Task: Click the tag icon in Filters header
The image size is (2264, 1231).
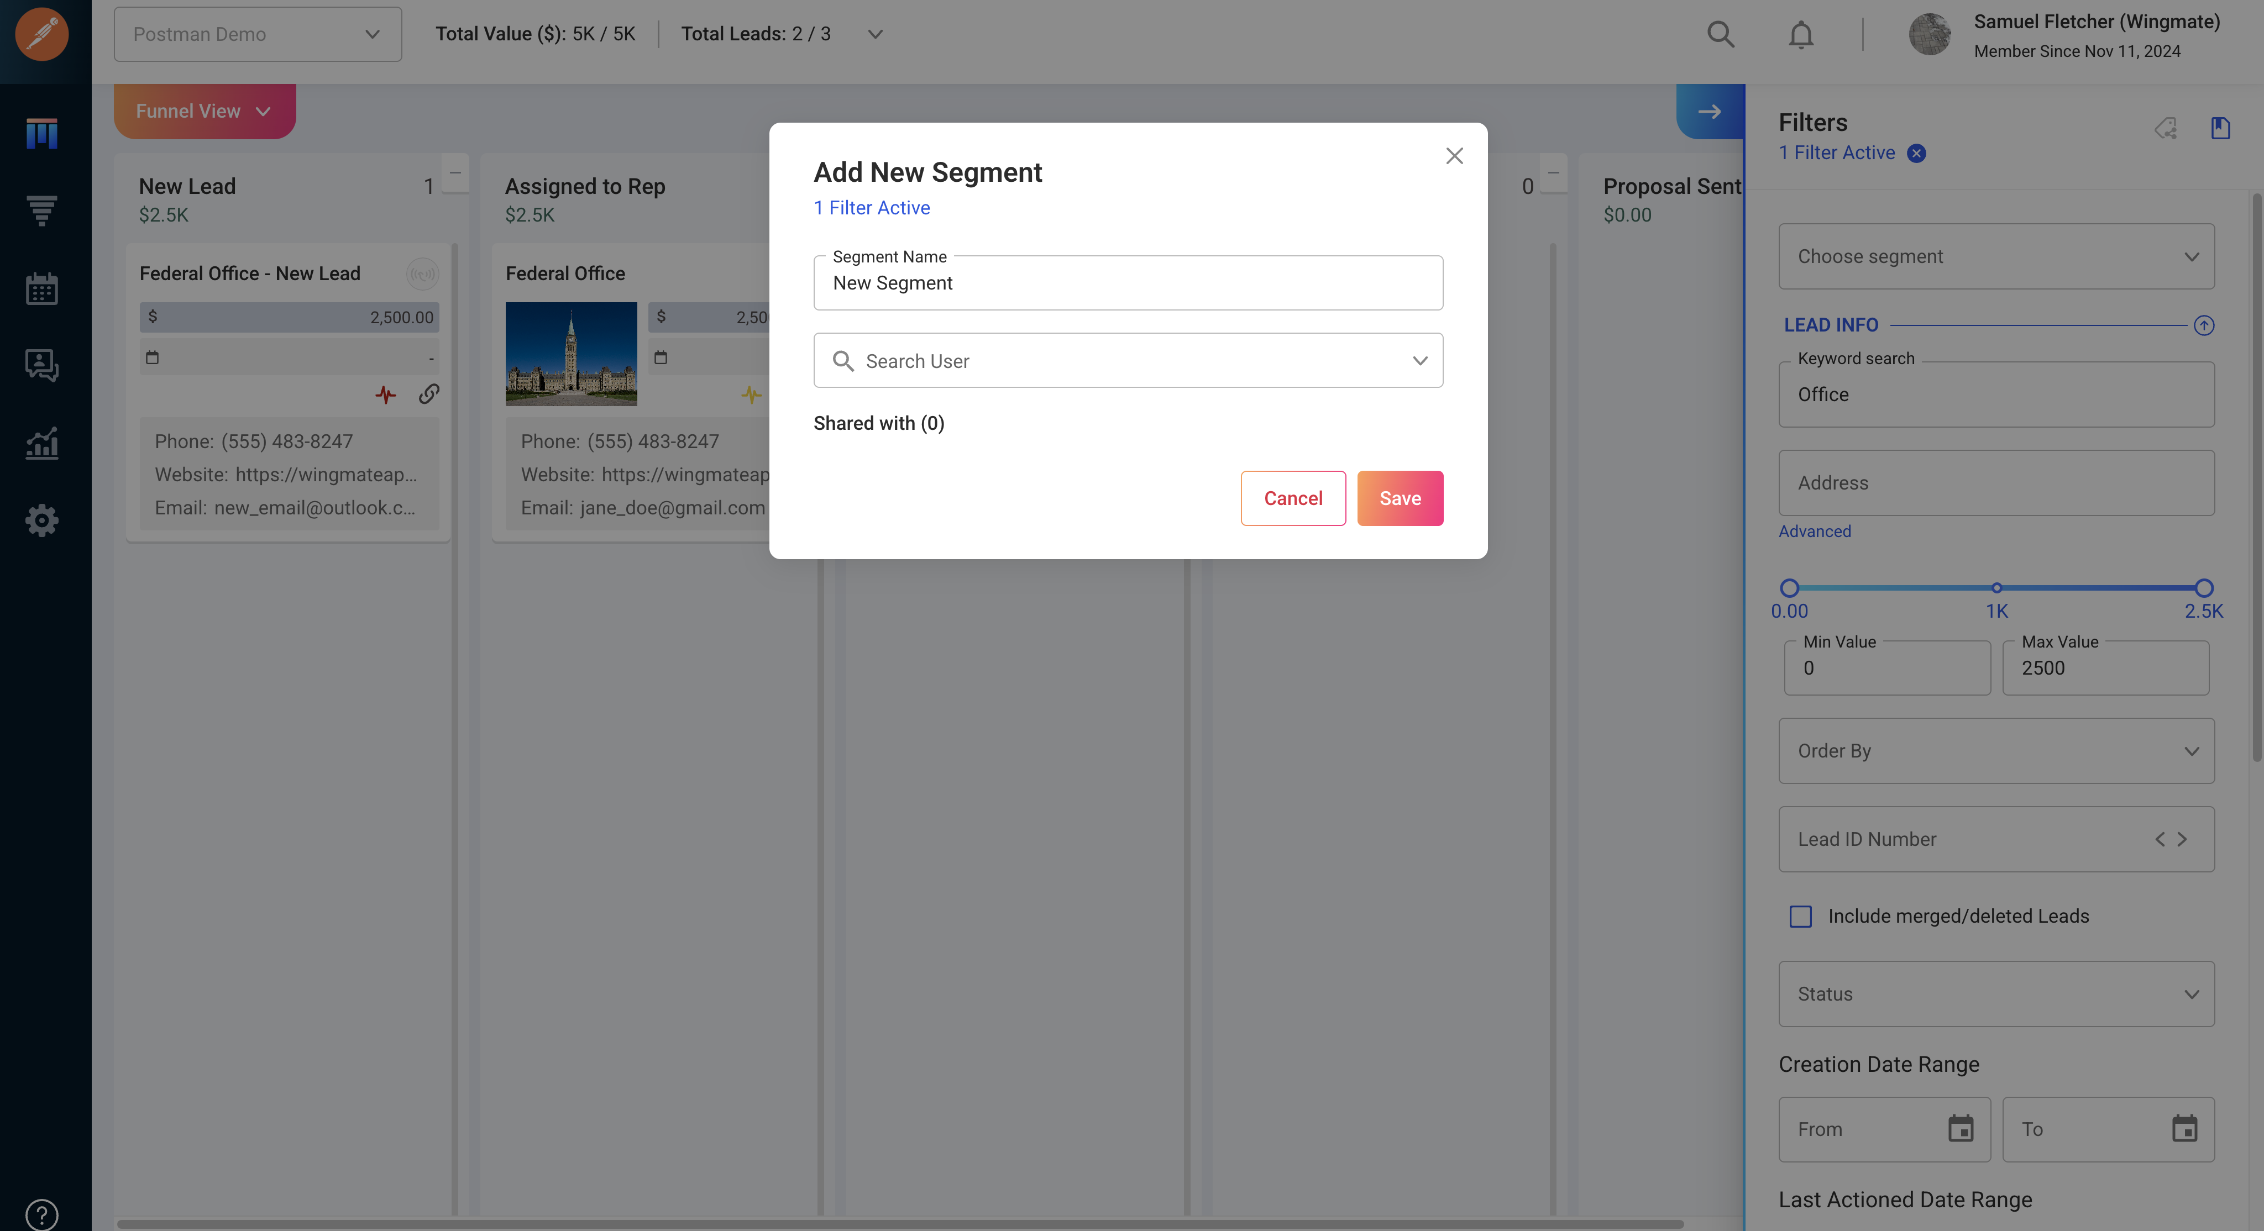Action: click(x=2165, y=128)
